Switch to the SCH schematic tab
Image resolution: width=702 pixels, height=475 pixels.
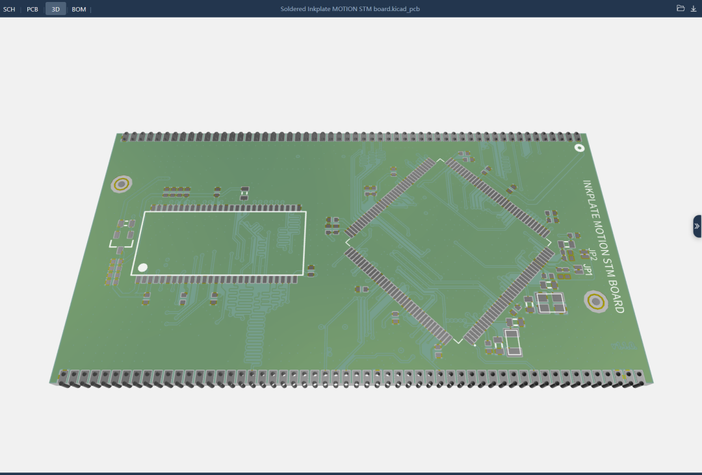pos(9,9)
